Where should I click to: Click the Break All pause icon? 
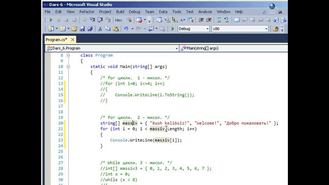coord(59,20)
